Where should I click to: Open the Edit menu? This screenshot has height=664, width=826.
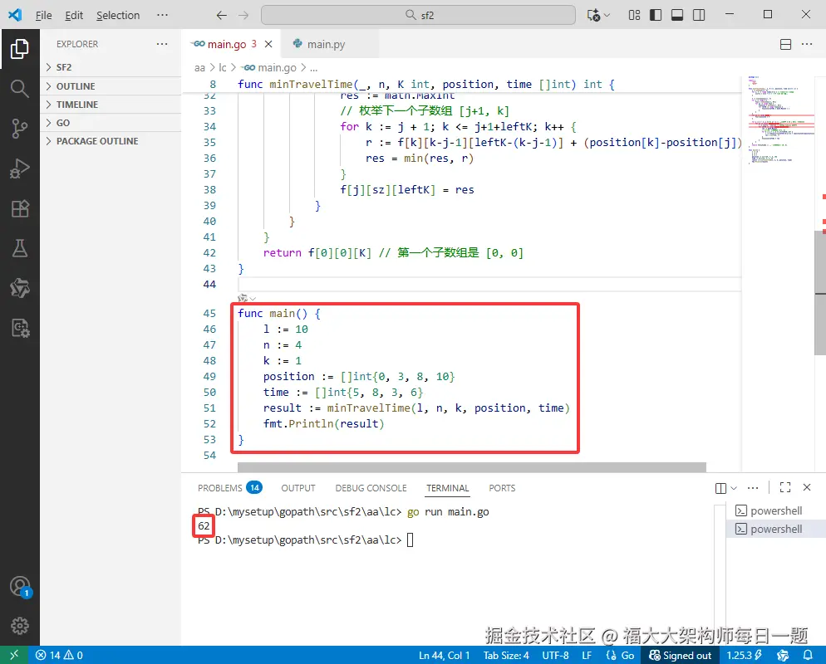click(x=74, y=15)
